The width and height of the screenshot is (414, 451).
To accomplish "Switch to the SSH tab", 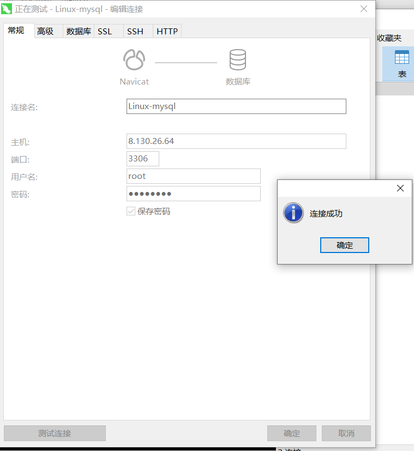I will coord(138,31).
